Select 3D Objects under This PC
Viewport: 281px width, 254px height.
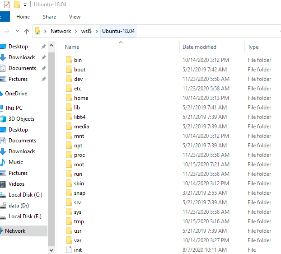21,119
